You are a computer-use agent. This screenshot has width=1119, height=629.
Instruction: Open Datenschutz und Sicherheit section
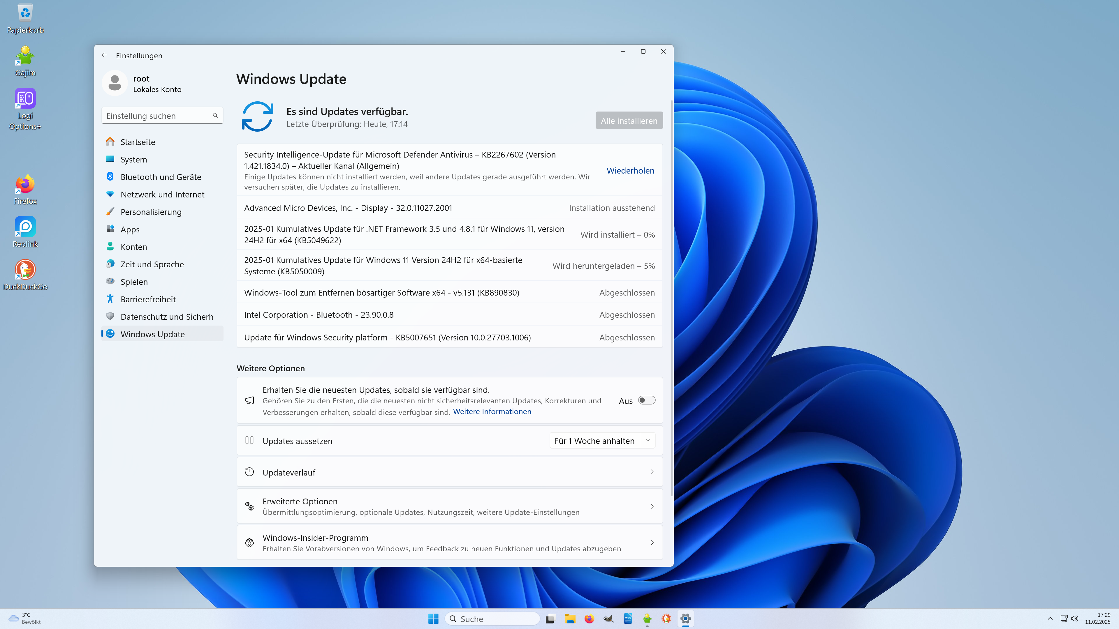coord(167,317)
